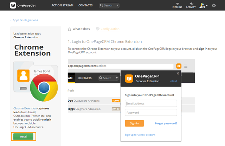Focus the Password field

click(151, 113)
